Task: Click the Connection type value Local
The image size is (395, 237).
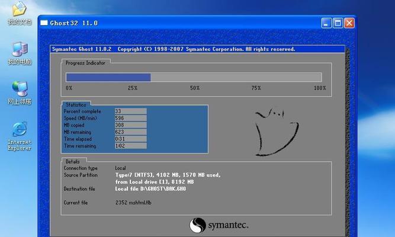Action: tap(120, 168)
